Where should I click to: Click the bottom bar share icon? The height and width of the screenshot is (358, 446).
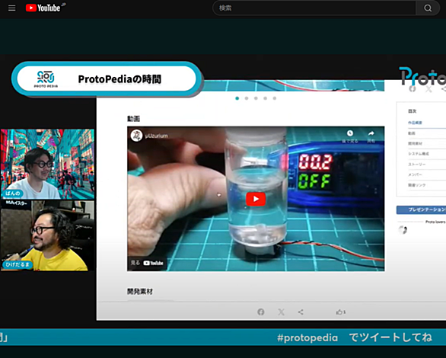[x=301, y=312]
